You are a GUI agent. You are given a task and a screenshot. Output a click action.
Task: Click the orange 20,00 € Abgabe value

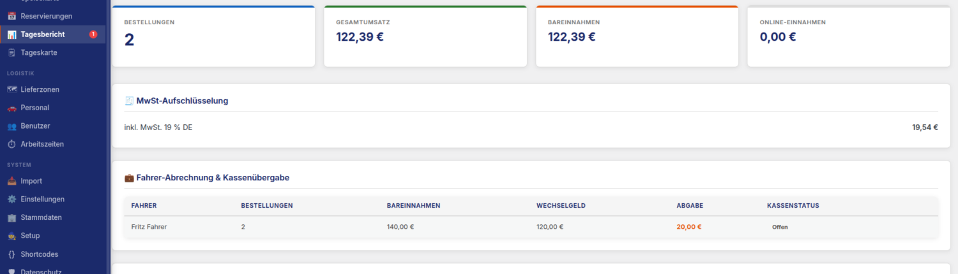[x=689, y=227]
